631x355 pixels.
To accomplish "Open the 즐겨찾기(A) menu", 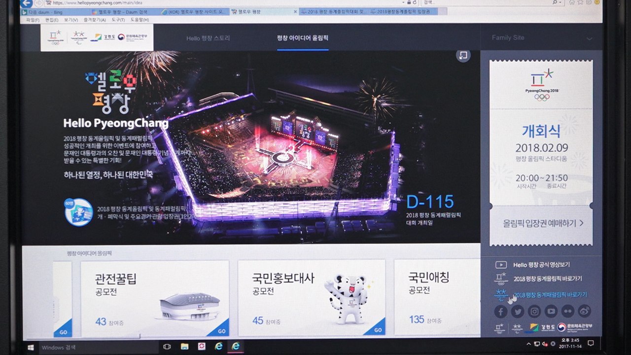I will point(95,20).
